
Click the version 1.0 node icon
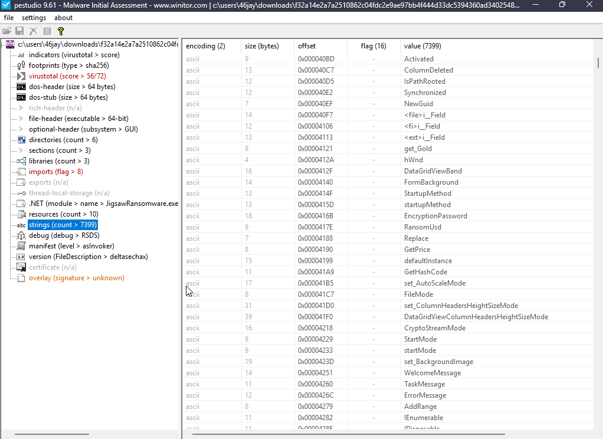coord(21,257)
